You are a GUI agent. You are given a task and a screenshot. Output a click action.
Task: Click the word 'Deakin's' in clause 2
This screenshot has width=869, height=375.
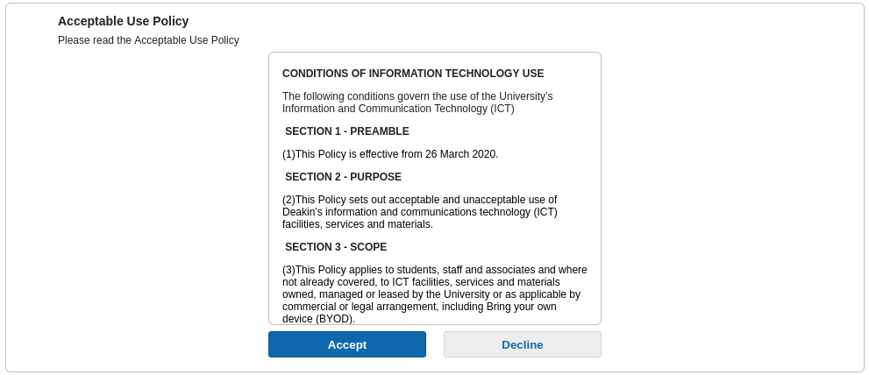point(303,212)
